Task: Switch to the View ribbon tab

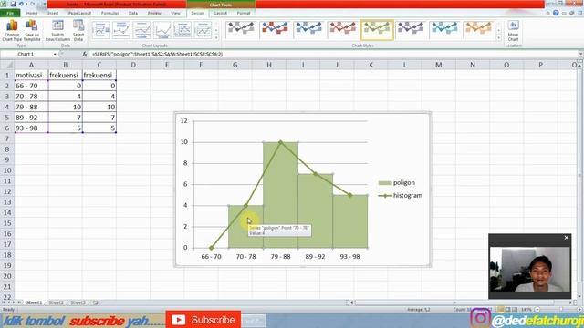Action: point(175,13)
